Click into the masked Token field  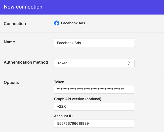pyautogui.click(x=94, y=89)
